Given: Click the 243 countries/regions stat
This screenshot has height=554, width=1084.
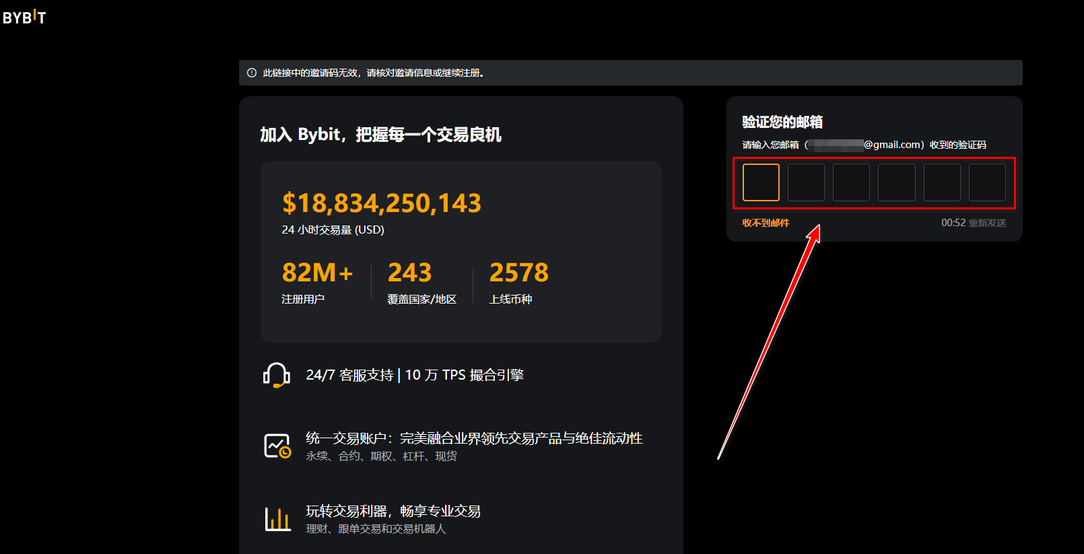Looking at the screenshot, I should (x=409, y=273).
